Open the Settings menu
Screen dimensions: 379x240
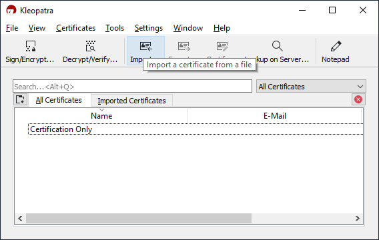[149, 28]
